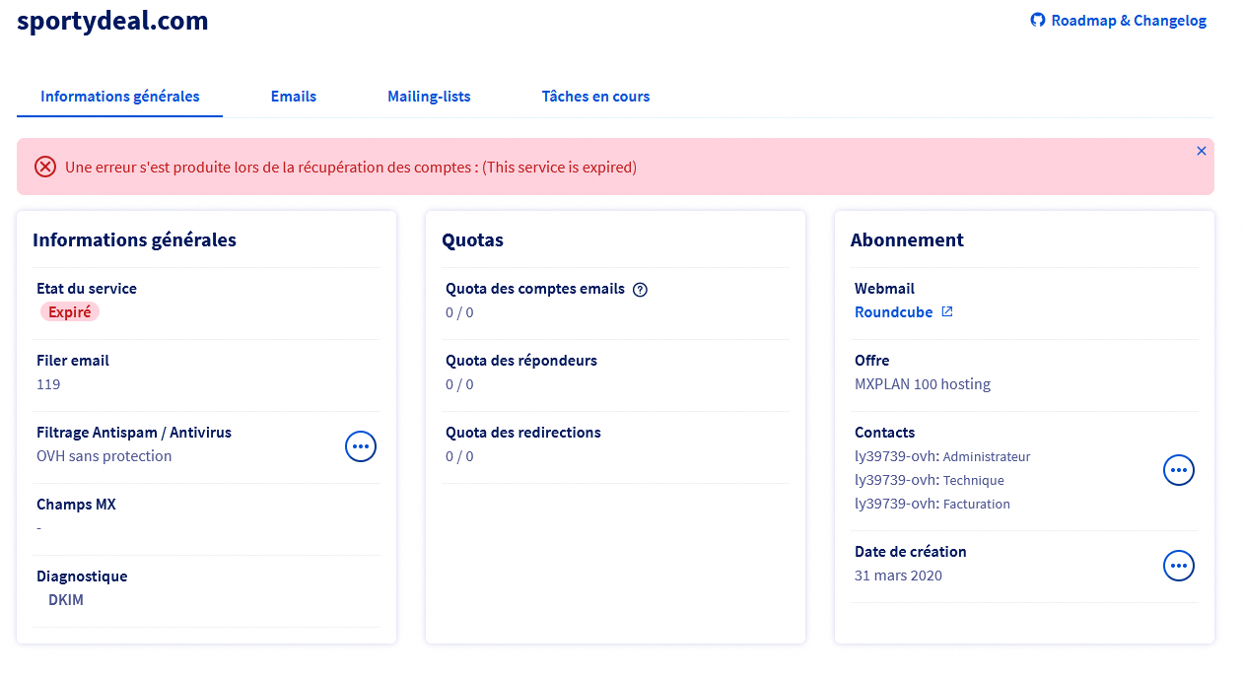
Task: Click the DKIM diagnostic label
Action: pos(66,599)
